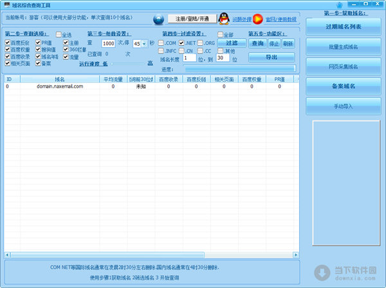Sort by the 相关页面 column header

pyautogui.click(x=224, y=79)
